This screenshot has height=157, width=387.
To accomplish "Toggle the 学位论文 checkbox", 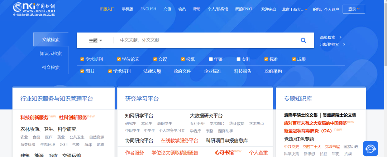I will click(119, 59).
